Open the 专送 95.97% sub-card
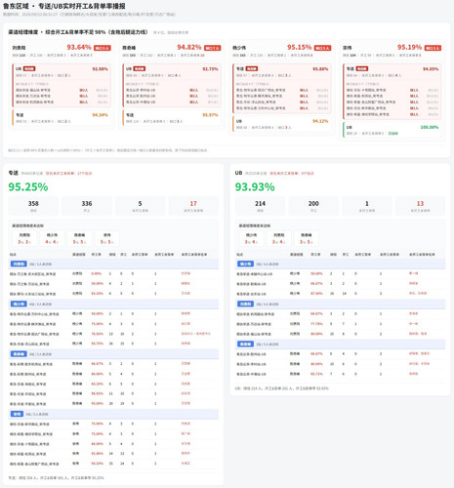This screenshot has width=454, height=488. pyautogui.click(x=172, y=118)
